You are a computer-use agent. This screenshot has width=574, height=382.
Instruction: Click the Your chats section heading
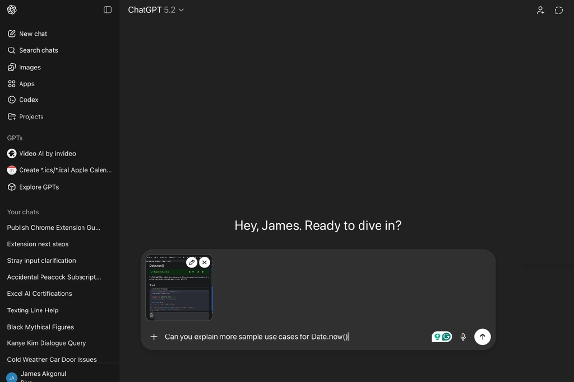[x=22, y=212]
